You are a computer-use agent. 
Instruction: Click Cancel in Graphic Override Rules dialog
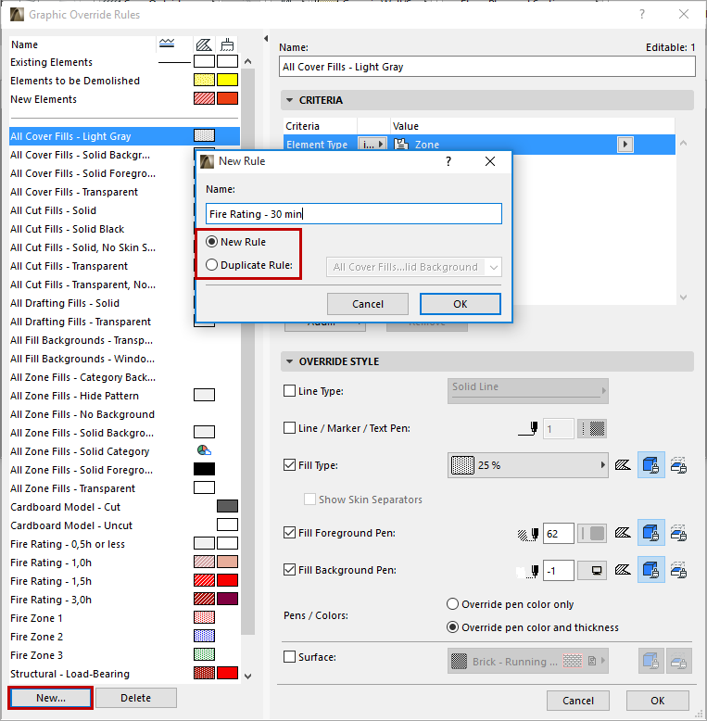pos(578,701)
